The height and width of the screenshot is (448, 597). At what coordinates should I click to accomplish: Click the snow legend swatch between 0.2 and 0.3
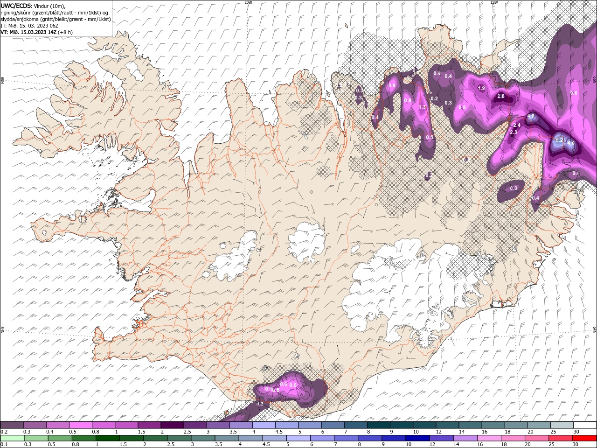click(x=12, y=425)
